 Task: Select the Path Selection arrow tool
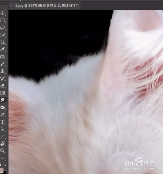(3, 129)
